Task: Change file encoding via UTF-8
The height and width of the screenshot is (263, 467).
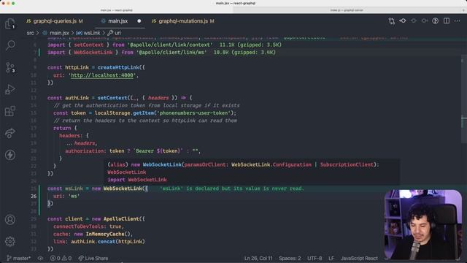Action: click(x=314, y=258)
